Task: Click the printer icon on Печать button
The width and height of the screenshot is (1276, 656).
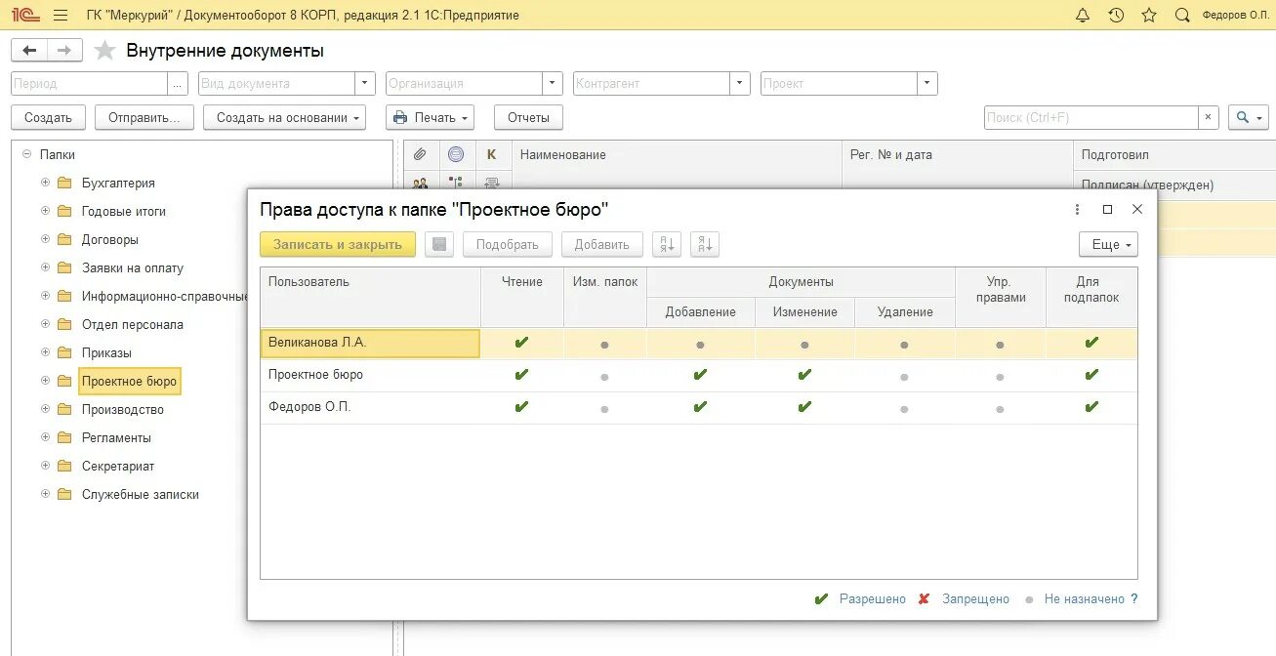Action: (x=399, y=117)
